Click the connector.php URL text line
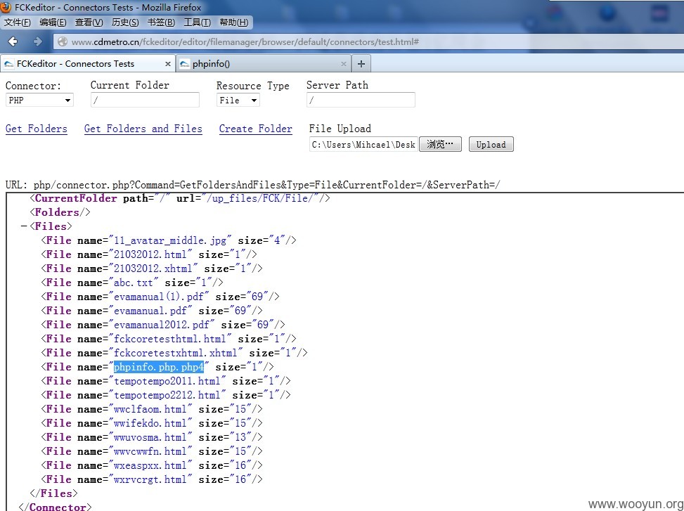684x511 pixels. (253, 185)
